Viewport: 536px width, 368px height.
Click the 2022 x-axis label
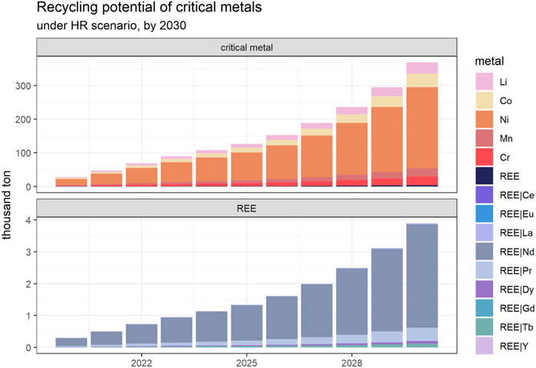point(142,363)
